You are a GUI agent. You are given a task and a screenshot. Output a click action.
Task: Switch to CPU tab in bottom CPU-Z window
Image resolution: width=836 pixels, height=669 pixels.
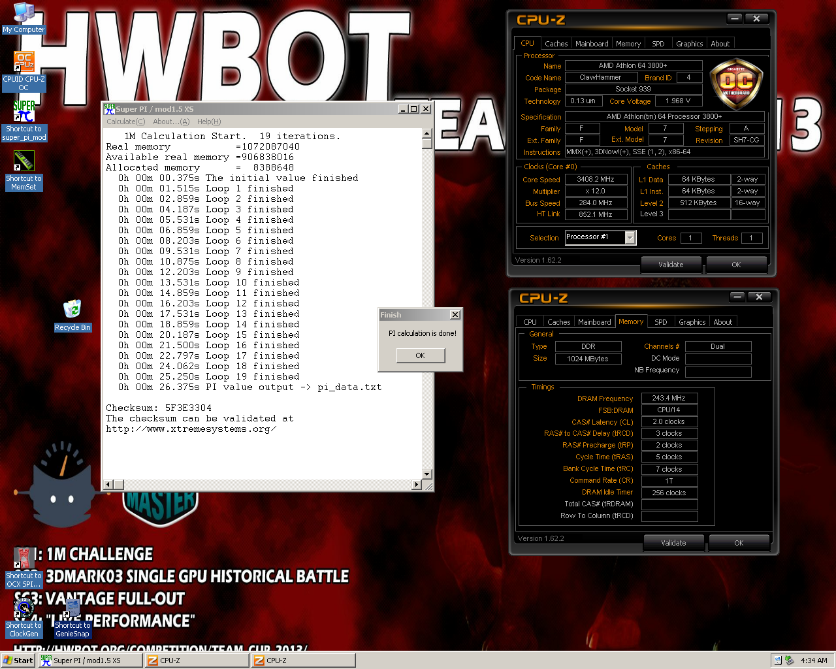point(530,322)
